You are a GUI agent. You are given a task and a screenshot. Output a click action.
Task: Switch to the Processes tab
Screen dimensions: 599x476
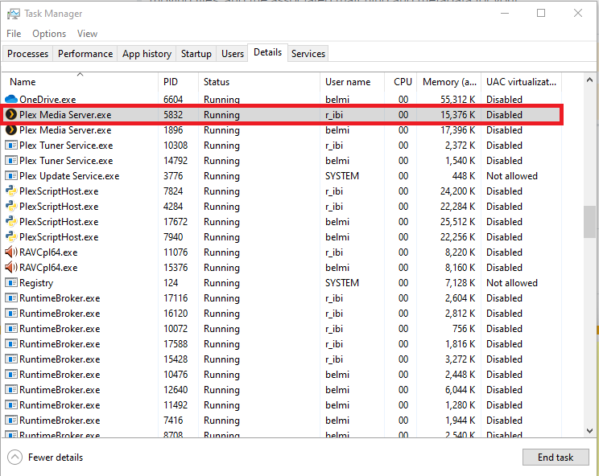click(27, 53)
